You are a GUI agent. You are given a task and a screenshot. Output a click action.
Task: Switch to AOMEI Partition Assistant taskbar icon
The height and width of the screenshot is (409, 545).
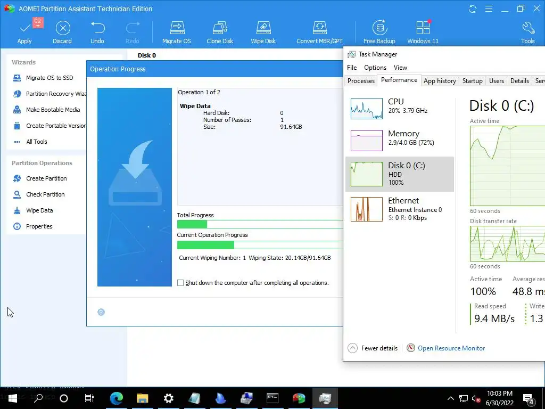pos(299,398)
